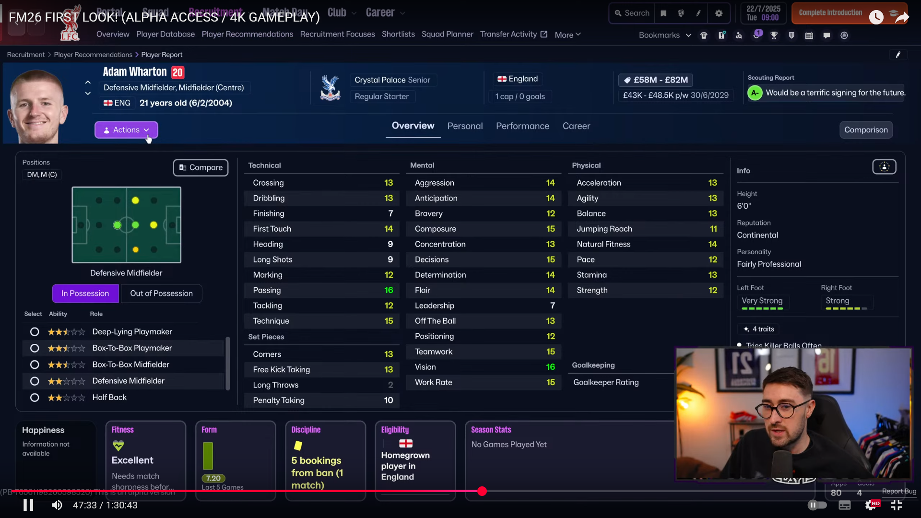Click the video progress bar scrubber
The image size is (921, 518).
(482, 491)
